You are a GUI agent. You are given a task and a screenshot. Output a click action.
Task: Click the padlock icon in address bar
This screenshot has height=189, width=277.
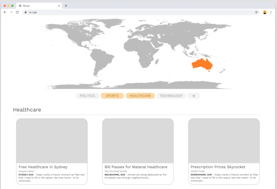coord(26,12)
